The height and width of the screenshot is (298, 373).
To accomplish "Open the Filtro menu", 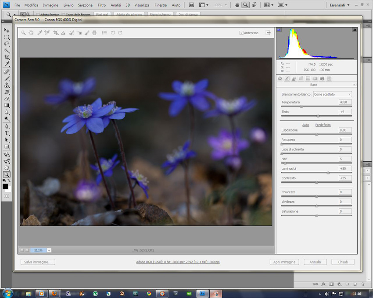I will (x=102, y=5).
